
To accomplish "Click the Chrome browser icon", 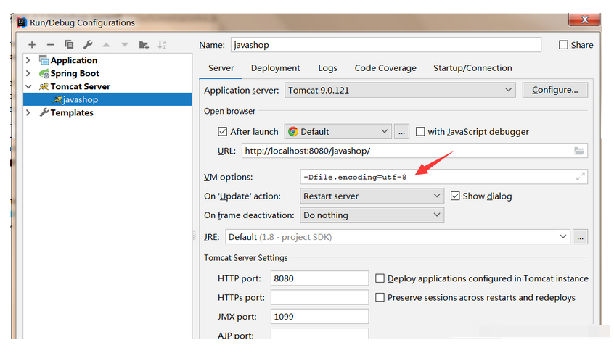I will 293,132.
